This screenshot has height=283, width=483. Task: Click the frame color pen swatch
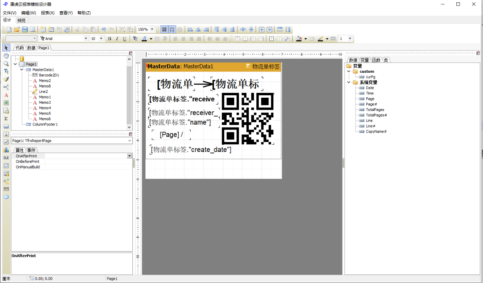click(x=320, y=39)
